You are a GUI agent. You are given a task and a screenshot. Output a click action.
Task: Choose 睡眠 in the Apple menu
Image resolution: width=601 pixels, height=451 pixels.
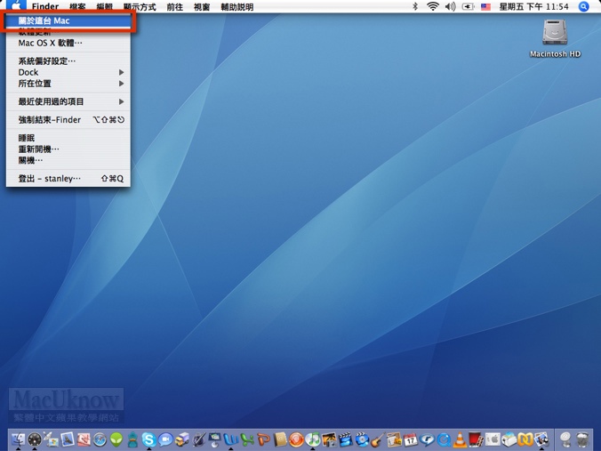(68, 138)
